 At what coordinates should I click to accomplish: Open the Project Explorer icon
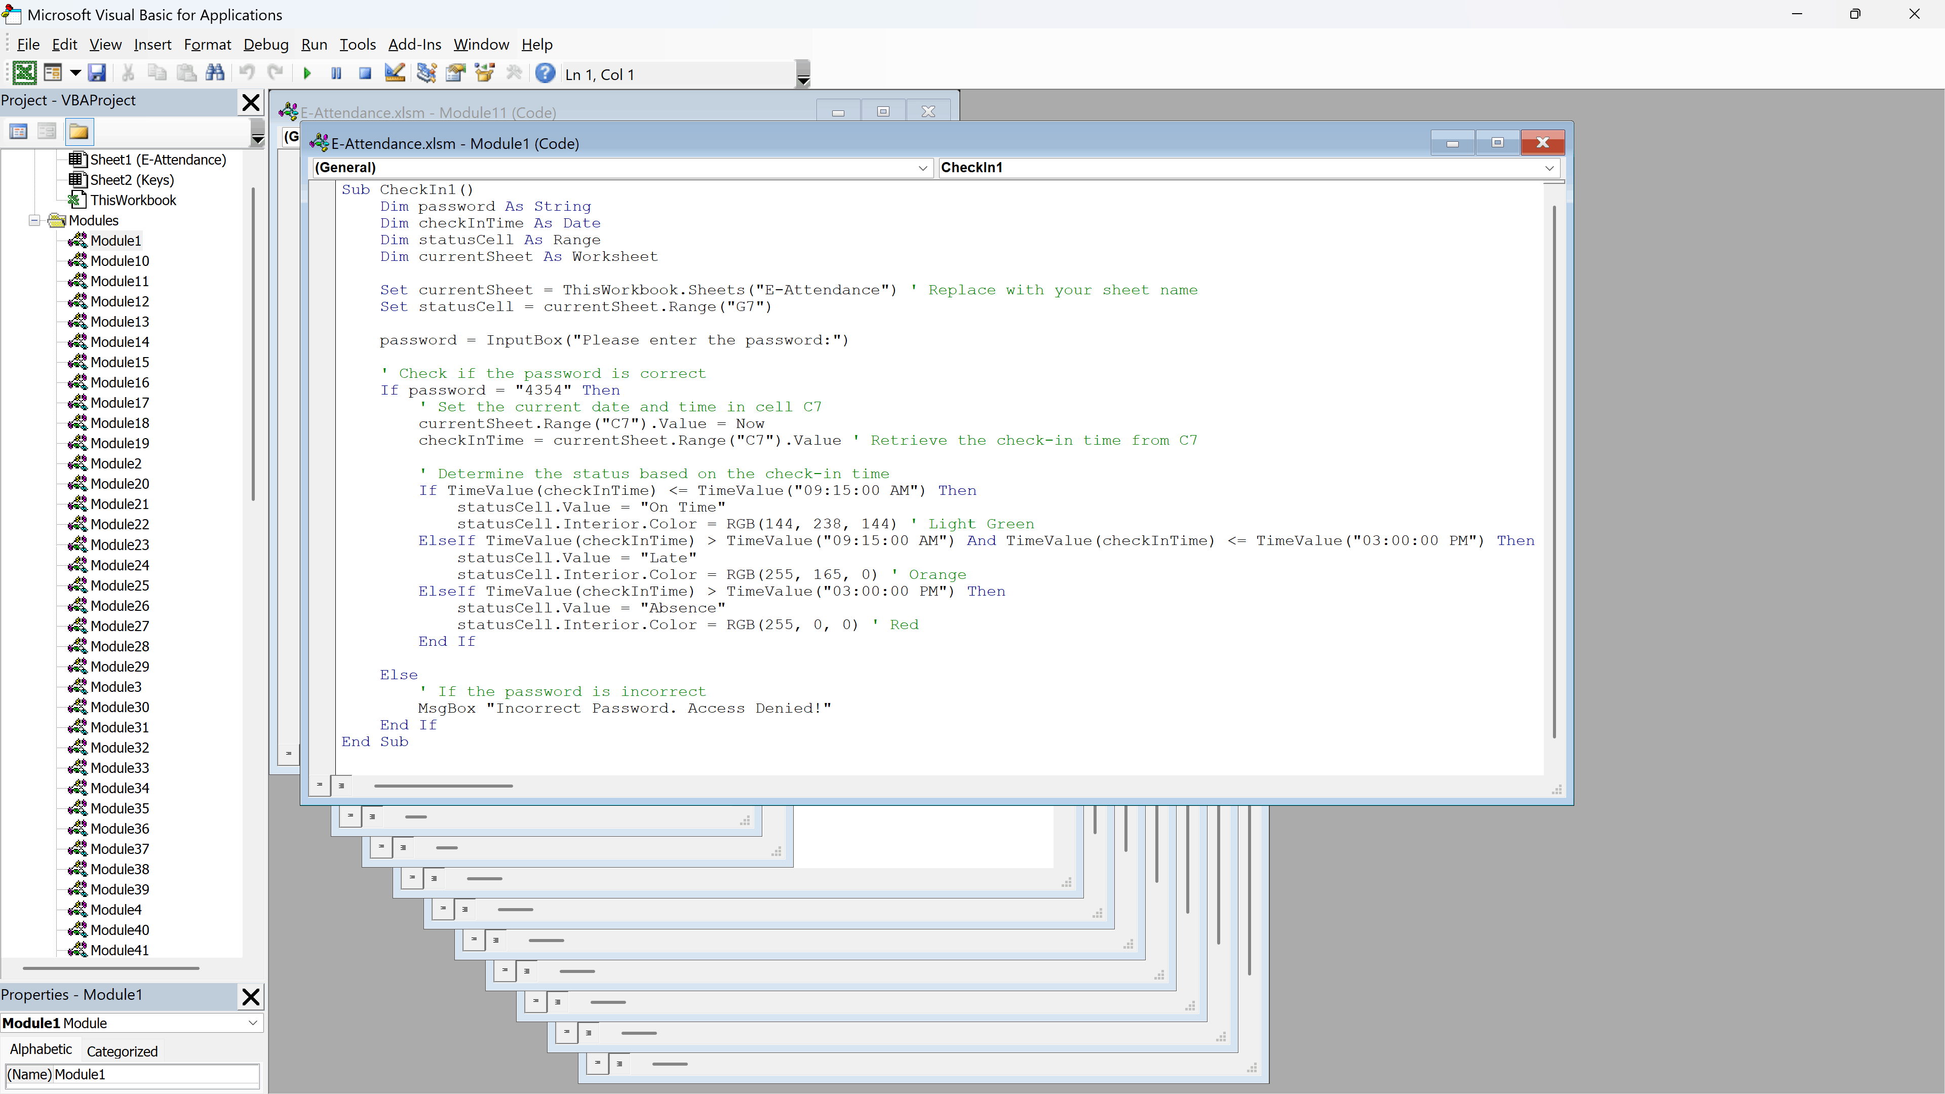pyautogui.click(x=426, y=73)
